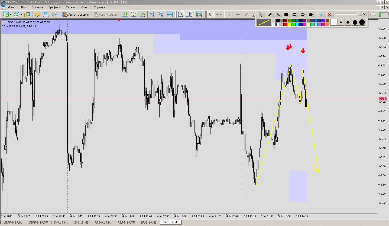Switch to the RTS-9.19,H1 chart tab
The image size is (389, 226).
[x=103, y=222]
